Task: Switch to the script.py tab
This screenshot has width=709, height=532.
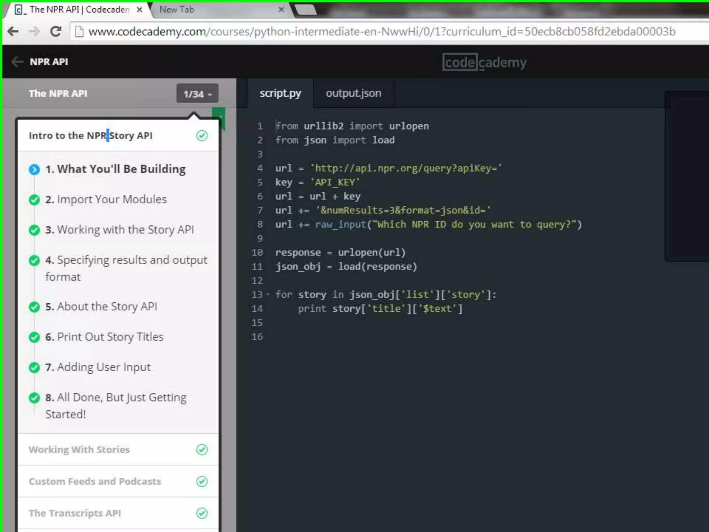Action: [280, 94]
